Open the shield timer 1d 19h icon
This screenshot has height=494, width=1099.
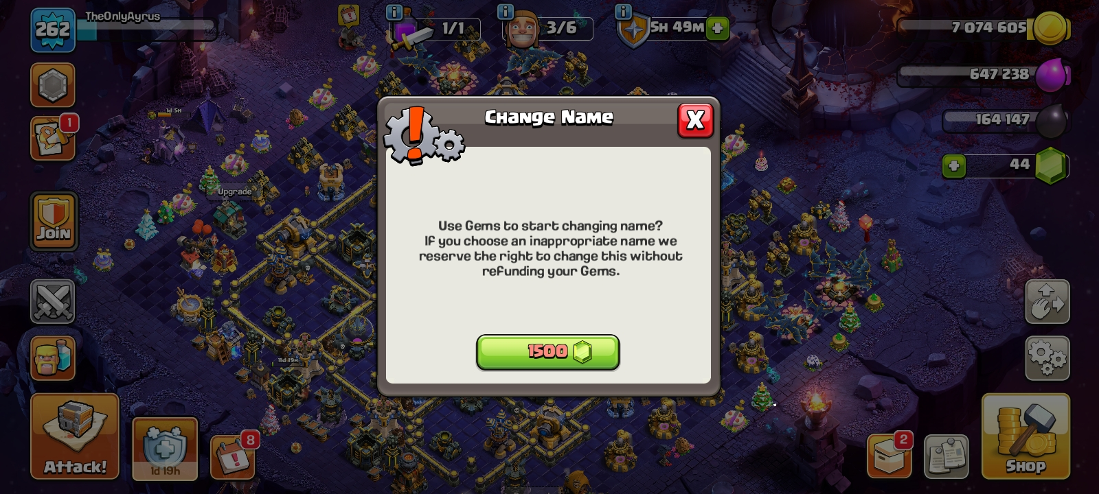click(165, 449)
